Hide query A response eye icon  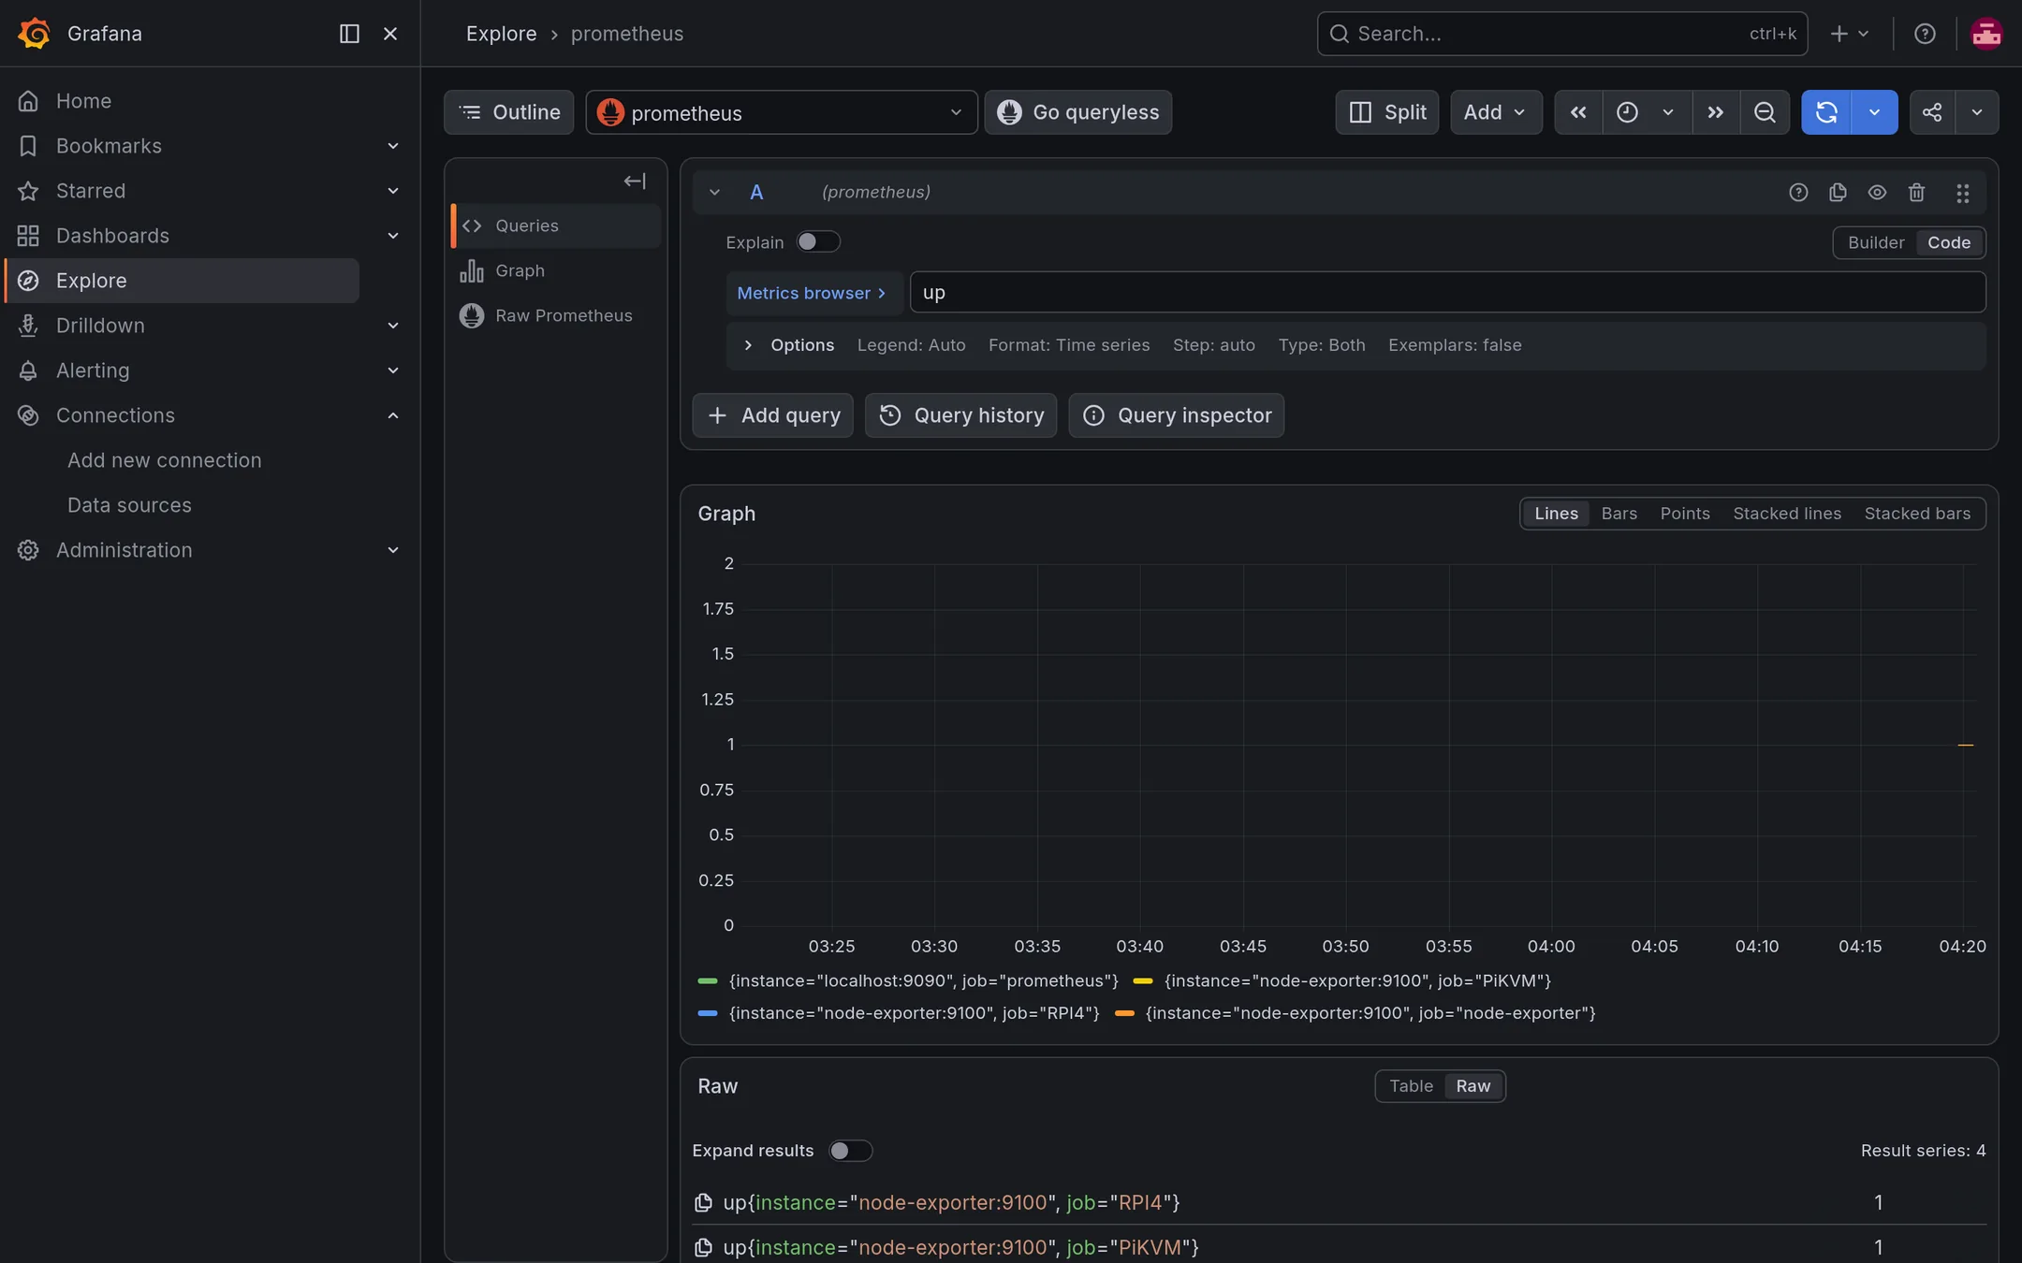click(1877, 193)
